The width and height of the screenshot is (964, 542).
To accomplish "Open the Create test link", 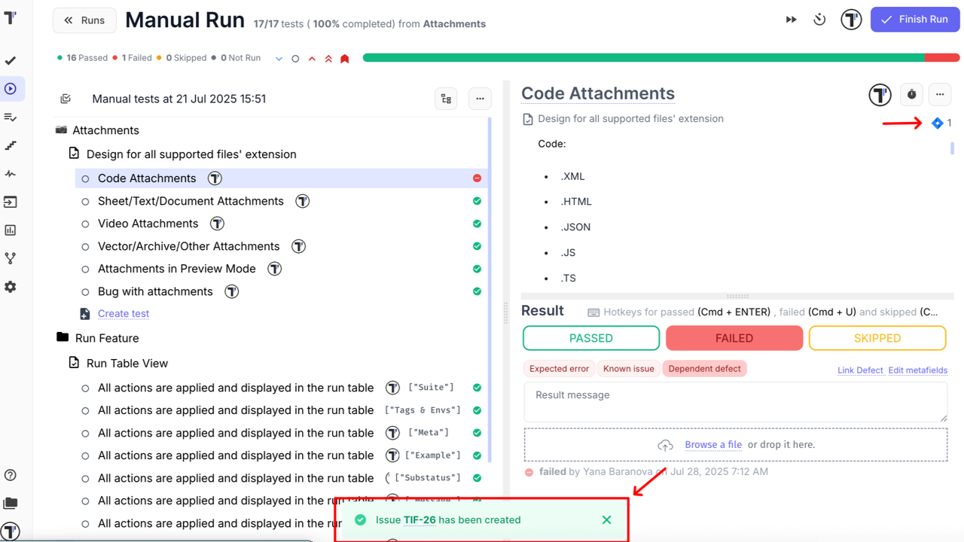I will click(123, 313).
